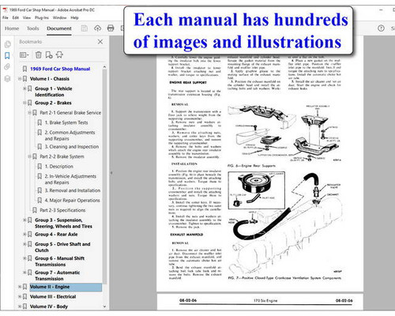395x316 pixels.
Task: Expand Group 1 - Vehicle Identification
Action: point(24,88)
